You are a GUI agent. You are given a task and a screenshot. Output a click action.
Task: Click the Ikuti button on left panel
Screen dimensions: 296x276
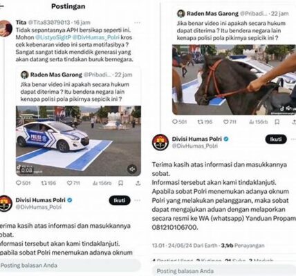tap(120, 200)
